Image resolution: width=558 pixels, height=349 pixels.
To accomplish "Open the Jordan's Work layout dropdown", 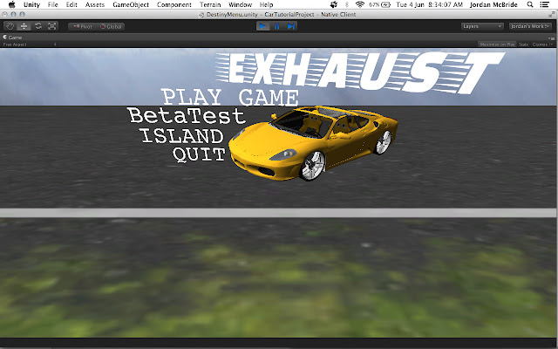I will [530, 26].
